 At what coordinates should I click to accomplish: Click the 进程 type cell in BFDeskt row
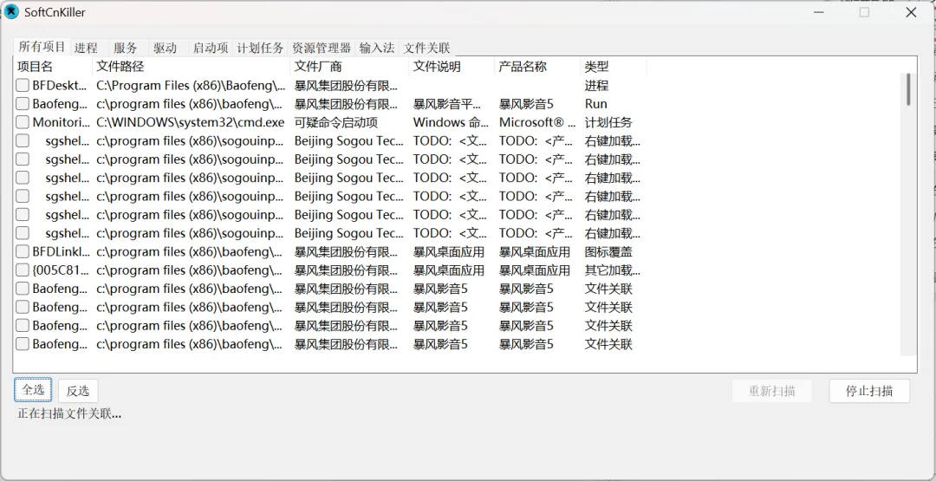tap(596, 85)
